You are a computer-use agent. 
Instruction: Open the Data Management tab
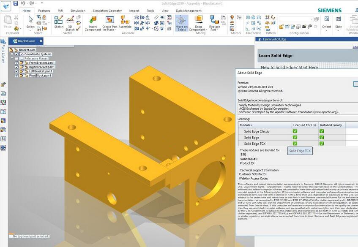pyautogui.click(x=189, y=11)
